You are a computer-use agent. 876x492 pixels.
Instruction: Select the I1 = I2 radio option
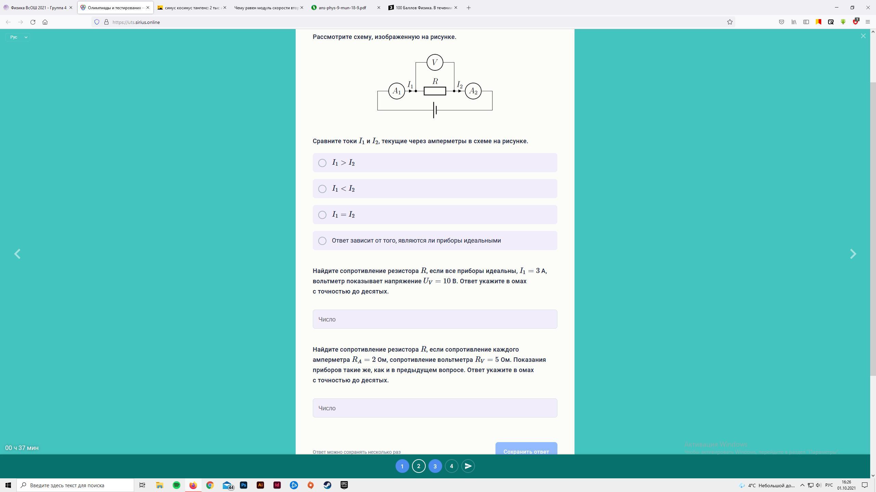tap(435, 215)
